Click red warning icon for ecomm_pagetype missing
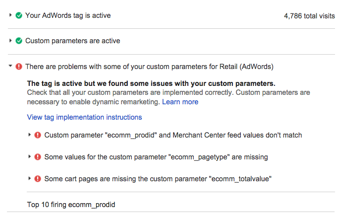The image size is (341, 216). [x=38, y=157]
